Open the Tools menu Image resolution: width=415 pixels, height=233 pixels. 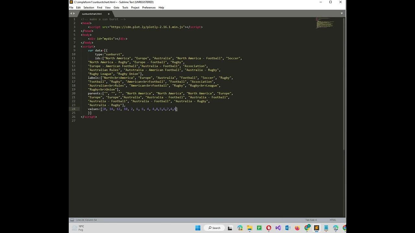pyautogui.click(x=125, y=7)
